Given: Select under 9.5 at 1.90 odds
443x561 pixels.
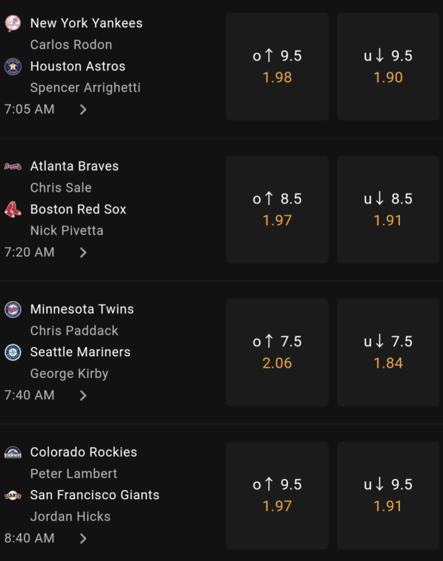Looking at the screenshot, I should (x=388, y=67).
